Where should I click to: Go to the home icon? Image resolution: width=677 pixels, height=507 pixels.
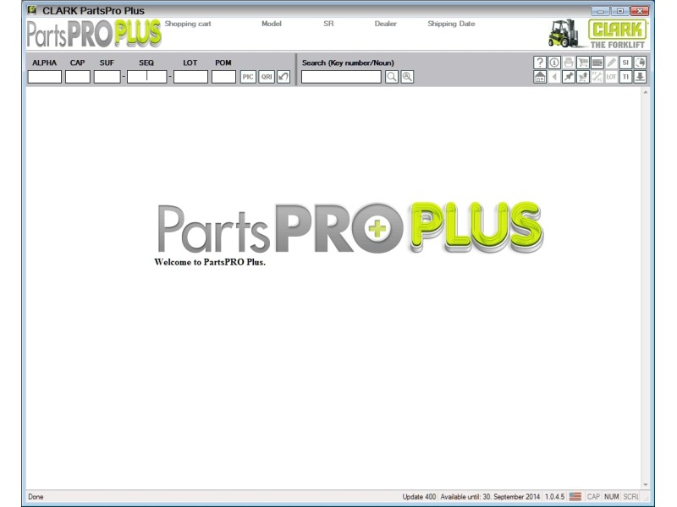click(x=540, y=77)
